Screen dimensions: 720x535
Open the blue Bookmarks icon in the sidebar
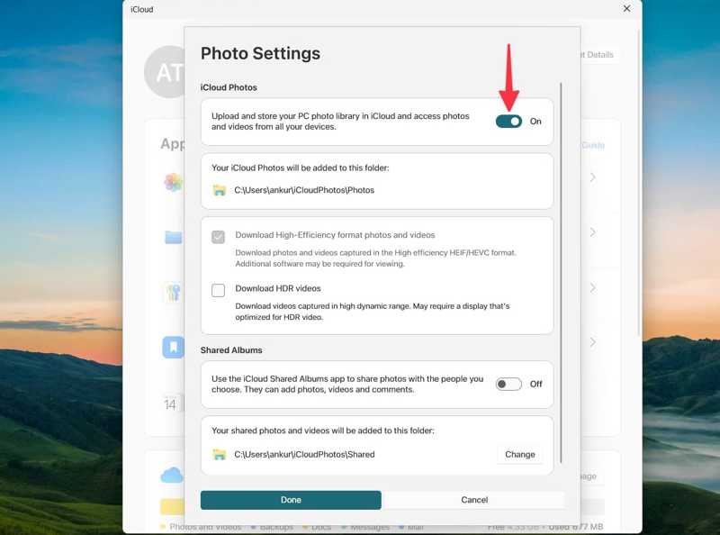(x=172, y=346)
